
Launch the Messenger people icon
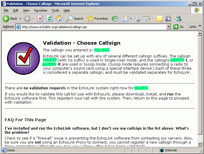178,19
